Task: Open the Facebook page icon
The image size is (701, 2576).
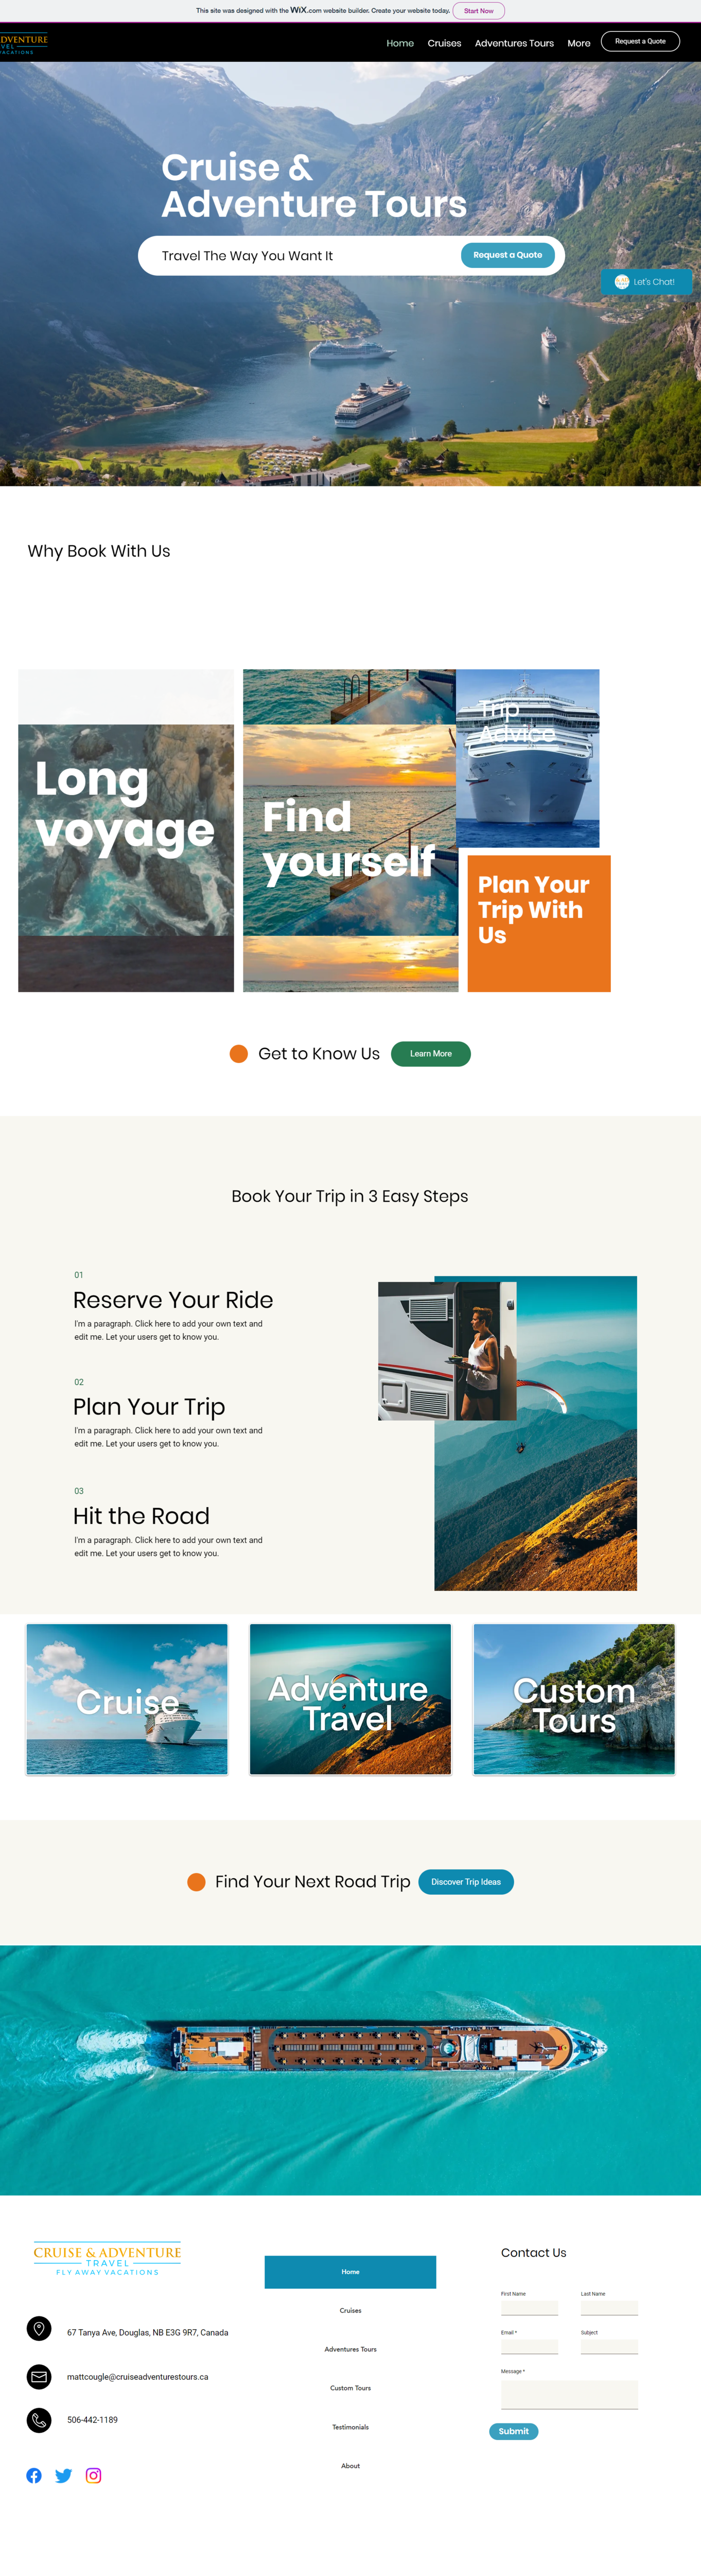Action: [34, 2475]
